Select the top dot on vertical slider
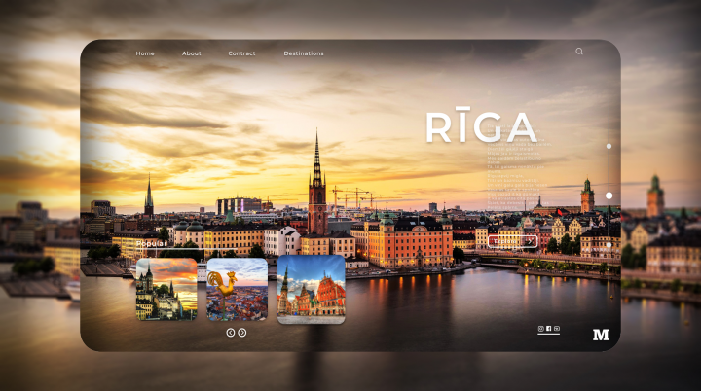Image resolution: width=701 pixels, height=391 pixels. tap(609, 146)
